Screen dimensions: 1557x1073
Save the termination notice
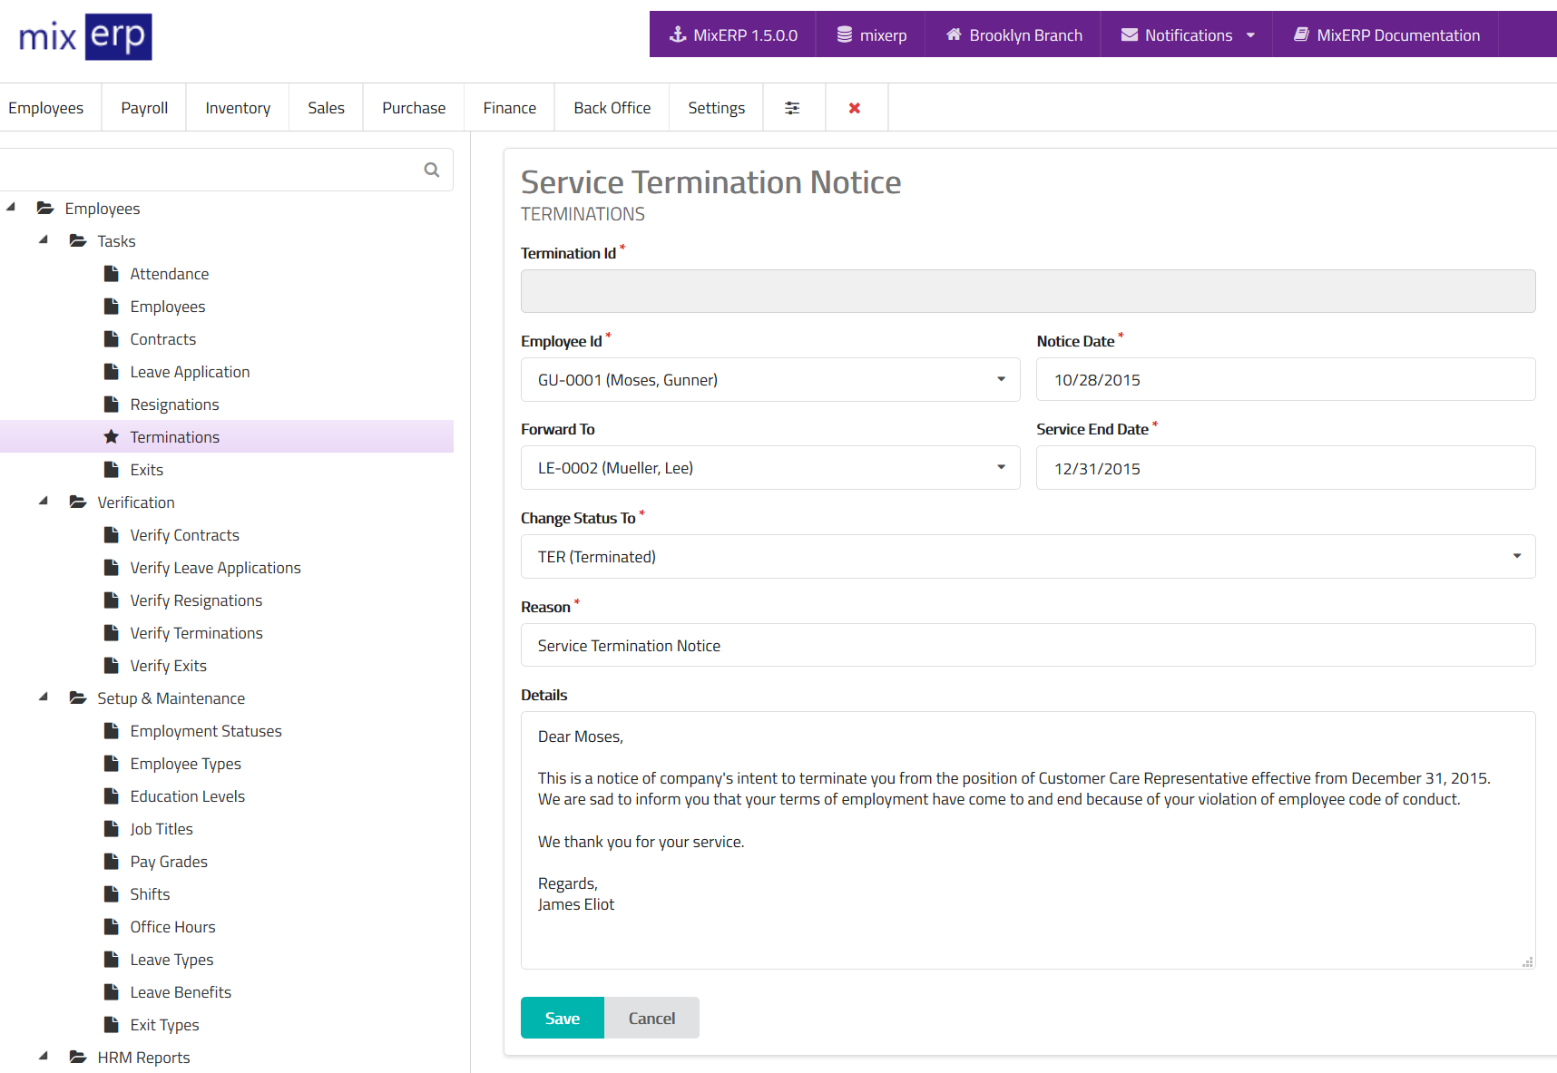pos(562,1018)
